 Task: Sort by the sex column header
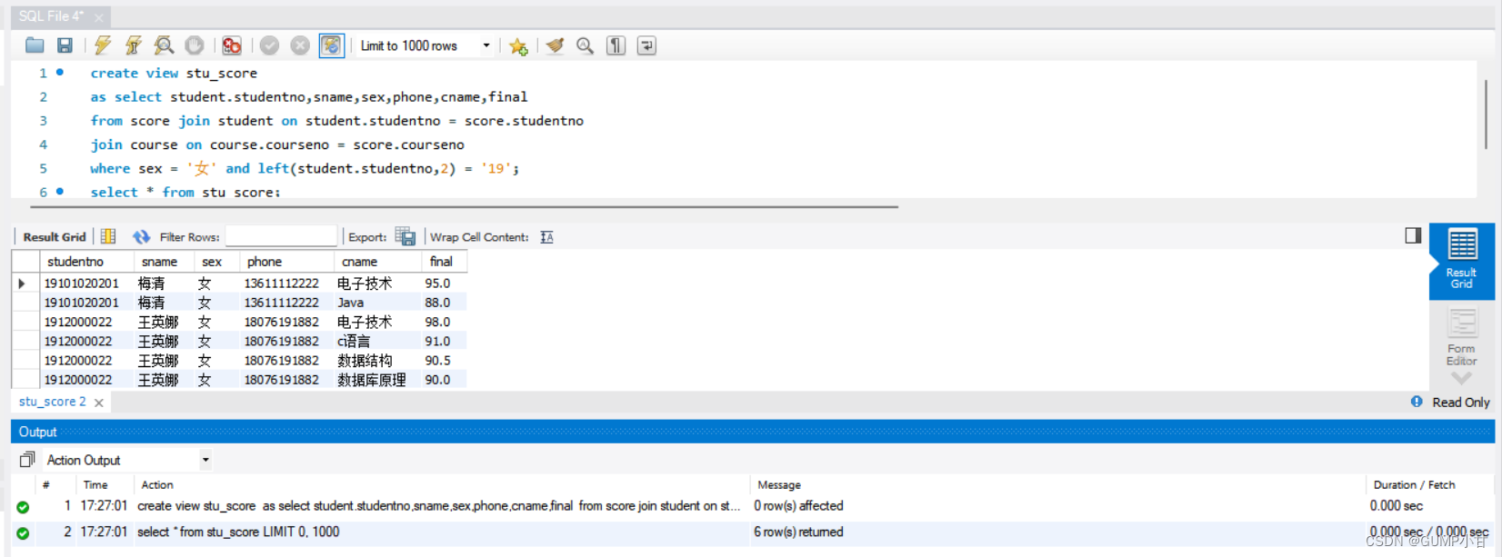click(216, 262)
